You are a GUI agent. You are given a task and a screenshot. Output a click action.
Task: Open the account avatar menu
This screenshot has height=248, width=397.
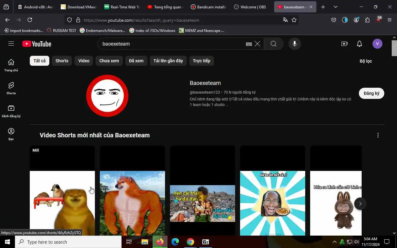pyautogui.click(x=377, y=44)
